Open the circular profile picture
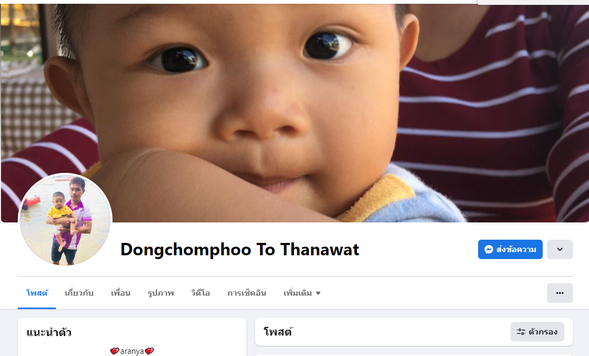 (x=65, y=220)
